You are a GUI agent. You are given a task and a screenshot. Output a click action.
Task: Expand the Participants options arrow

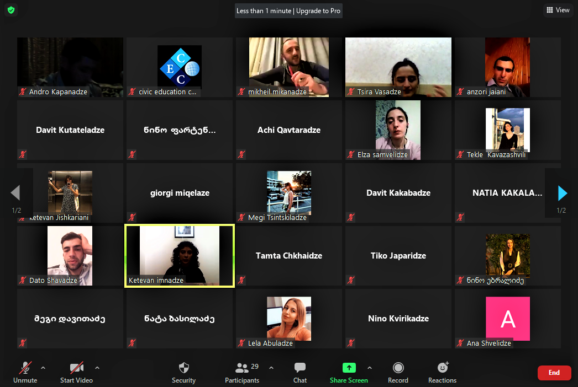coord(271,368)
